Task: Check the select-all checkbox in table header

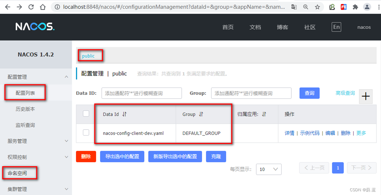Action: coord(86,114)
